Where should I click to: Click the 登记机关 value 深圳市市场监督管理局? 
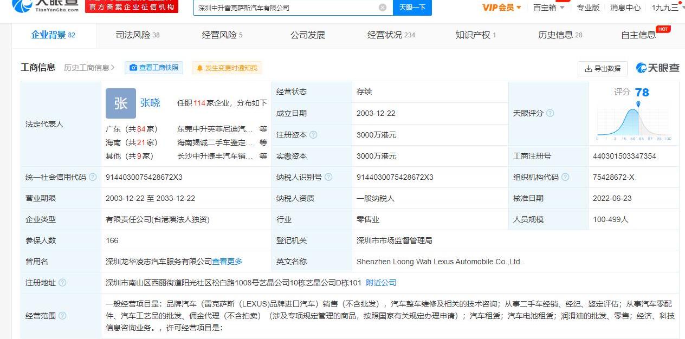point(395,240)
